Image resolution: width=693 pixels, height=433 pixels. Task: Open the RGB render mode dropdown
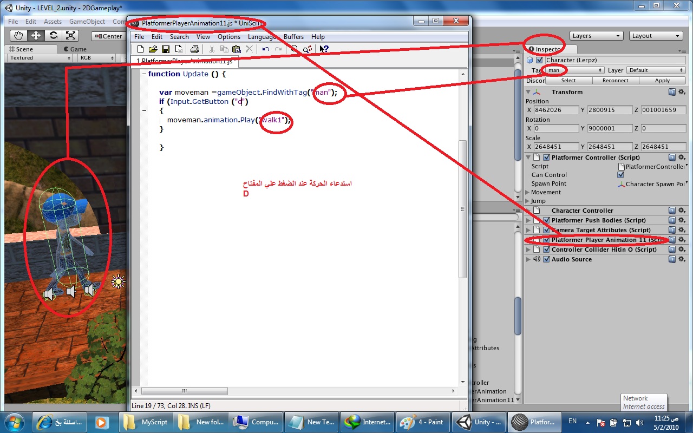[x=96, y=58]
